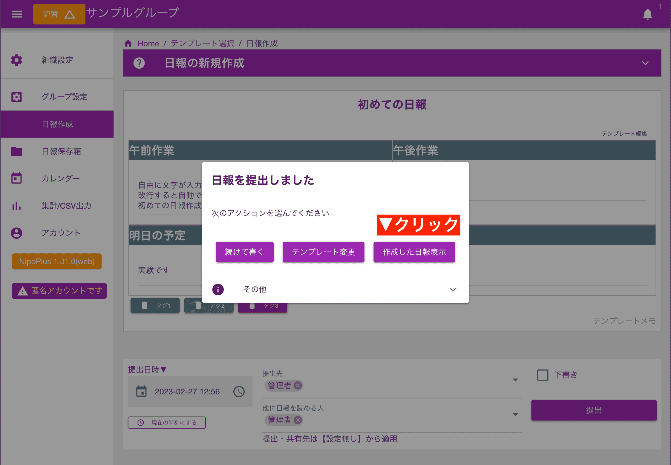Open カレンダー with the calendar icon
The height and width of the screenshot is (465, 671).
tap(16, 178)
